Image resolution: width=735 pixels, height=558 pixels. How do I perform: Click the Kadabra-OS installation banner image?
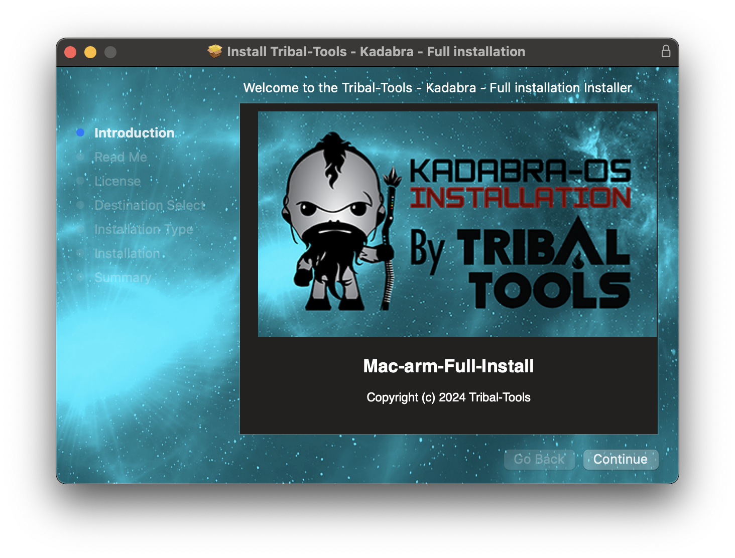click(x=457, y=224)
